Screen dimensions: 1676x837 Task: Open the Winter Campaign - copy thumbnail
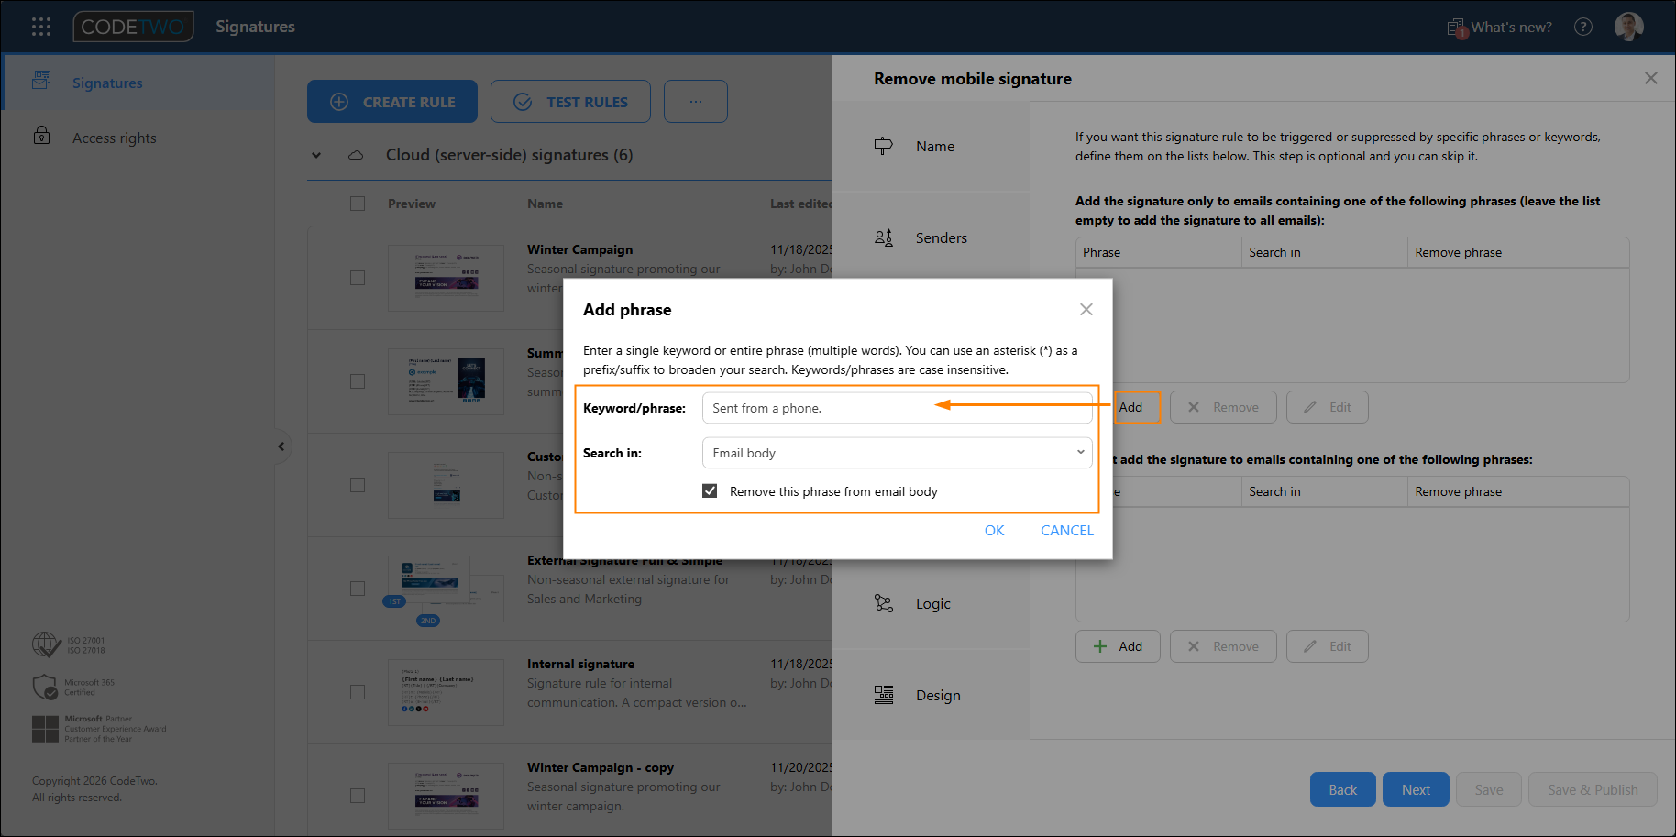click(446, 796)
